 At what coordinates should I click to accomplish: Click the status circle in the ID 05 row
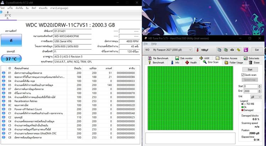[4, 85]
